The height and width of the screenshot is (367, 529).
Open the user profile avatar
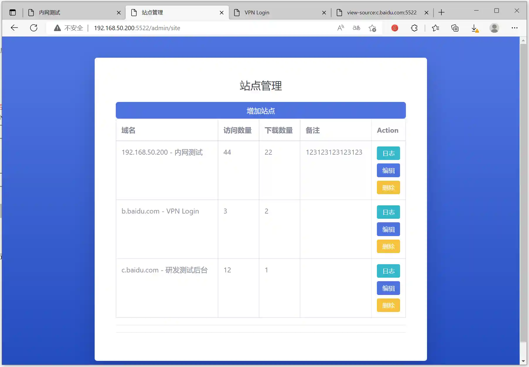494,28
